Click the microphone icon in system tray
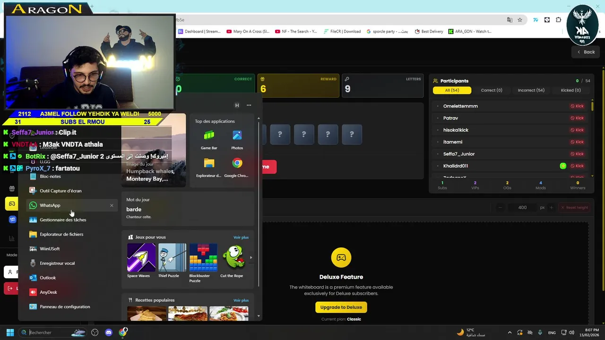This screenshot has height=340, width=605. pyautogui.click(x=540, y=332)
